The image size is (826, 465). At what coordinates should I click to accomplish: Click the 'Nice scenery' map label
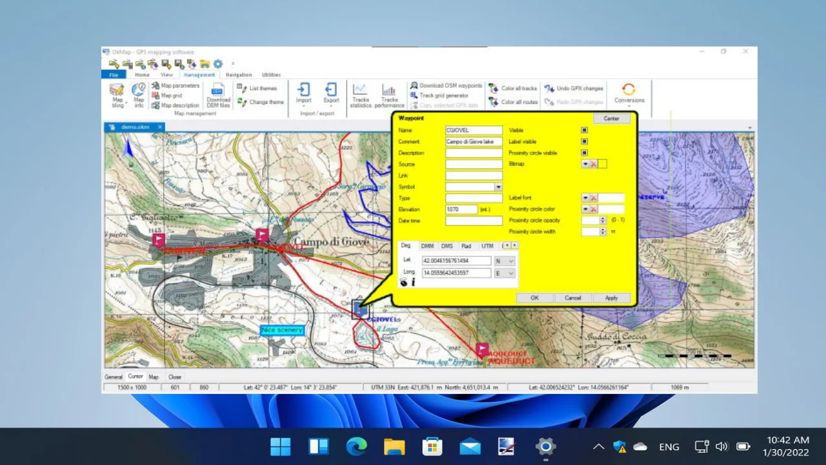click(x=282, y=330)
